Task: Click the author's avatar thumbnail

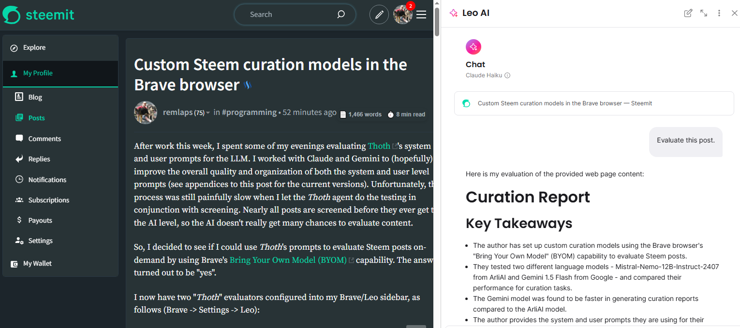Action: point(146,113)
